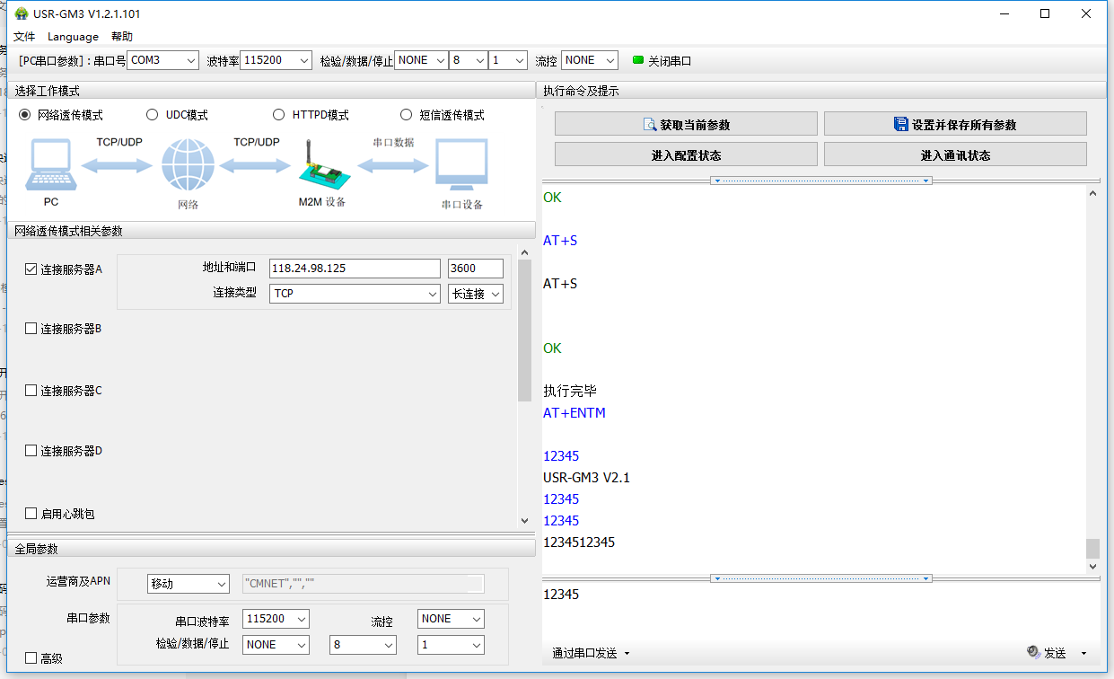This screenshot has width=1114, height=679.
Task: Open 连接类型 TCP dropdown
Action: [355, 294]
